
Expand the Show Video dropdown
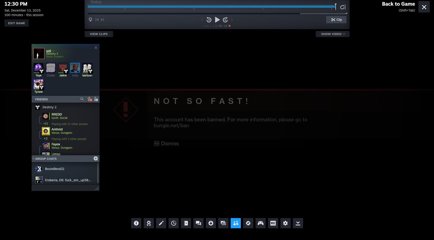(x=333, y=34)
